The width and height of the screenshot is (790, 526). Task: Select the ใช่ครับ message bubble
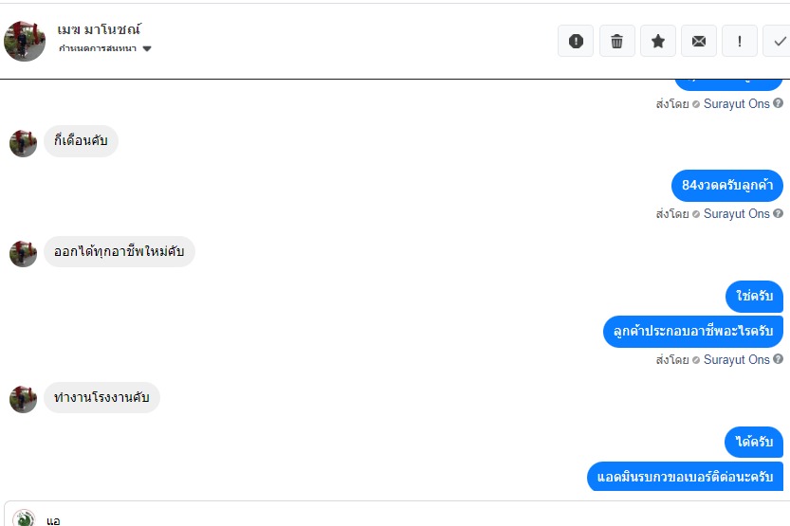pos(755,297)
